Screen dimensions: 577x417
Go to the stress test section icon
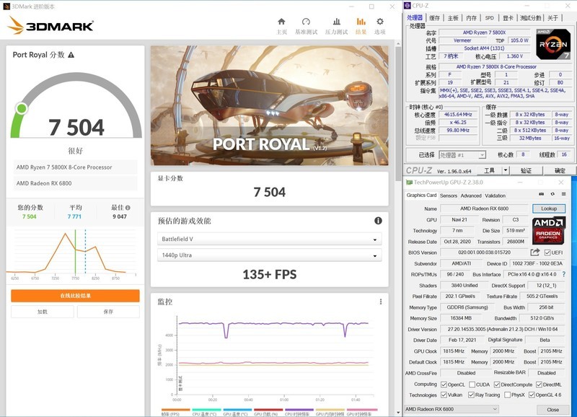(335, 22)
